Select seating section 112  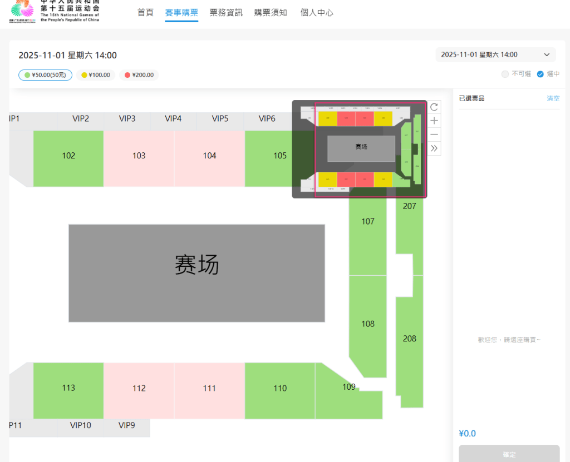(x=139, y=390)
